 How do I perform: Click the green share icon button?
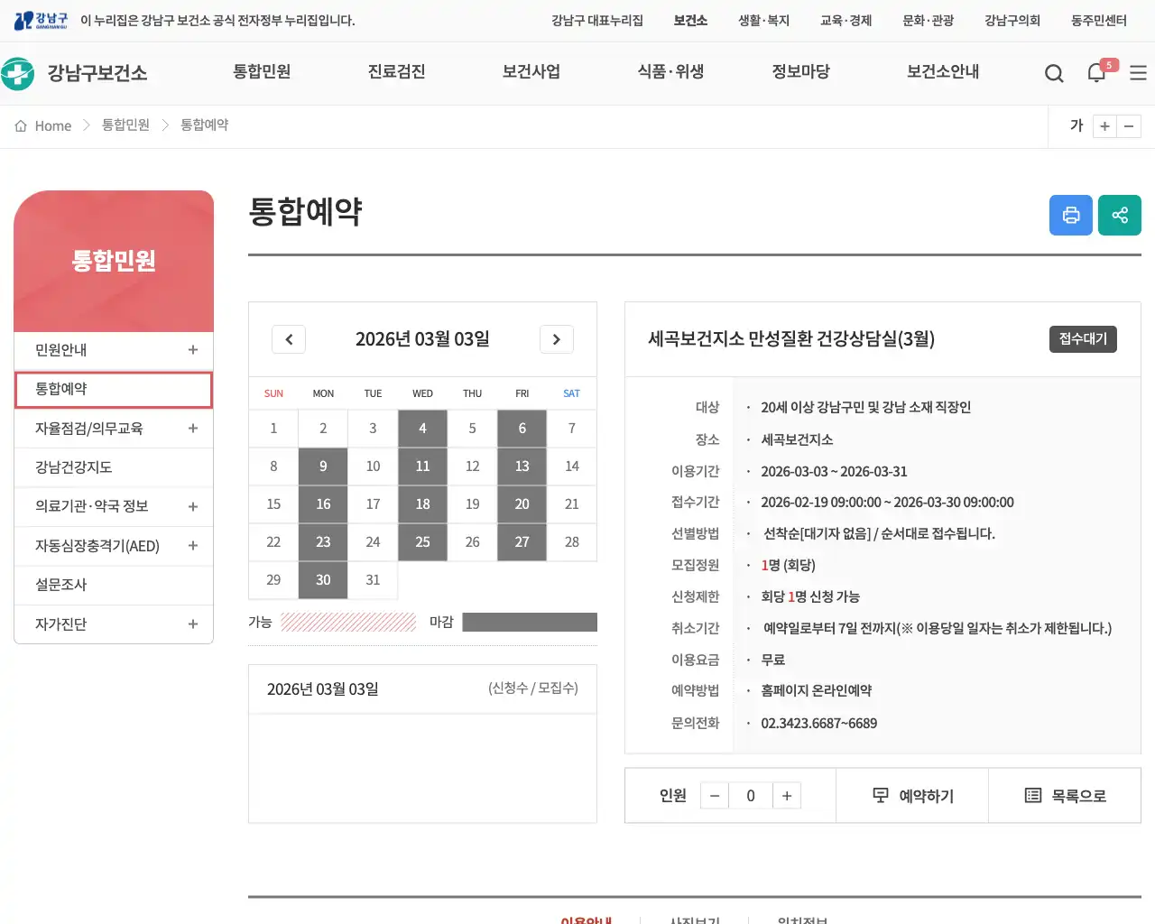[x=1120, y=215]
